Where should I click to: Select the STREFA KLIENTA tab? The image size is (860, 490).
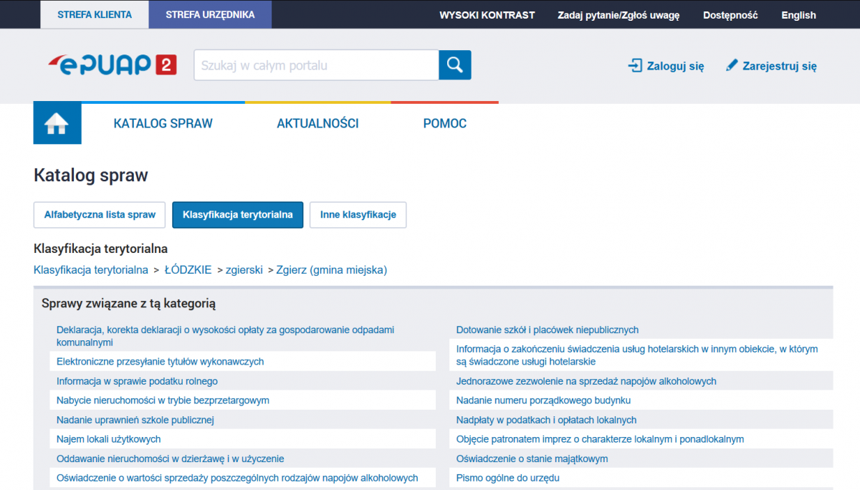tap(95, 14)
